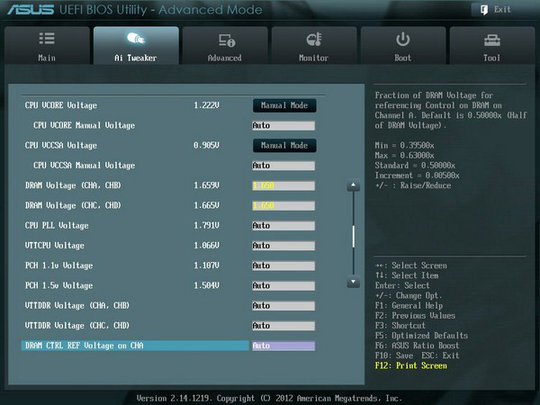Image resolution: width=540 pixels, height=405 pixels.
Task: Click VTTDDR Voltage (CHC, CHD) Auto field
Action: pos(283,326)
